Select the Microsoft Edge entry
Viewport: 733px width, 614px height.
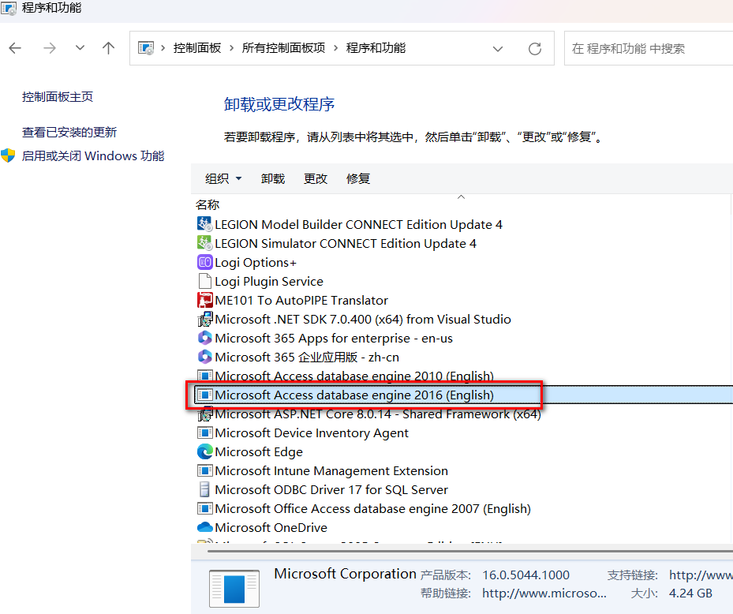pos(259,452)
